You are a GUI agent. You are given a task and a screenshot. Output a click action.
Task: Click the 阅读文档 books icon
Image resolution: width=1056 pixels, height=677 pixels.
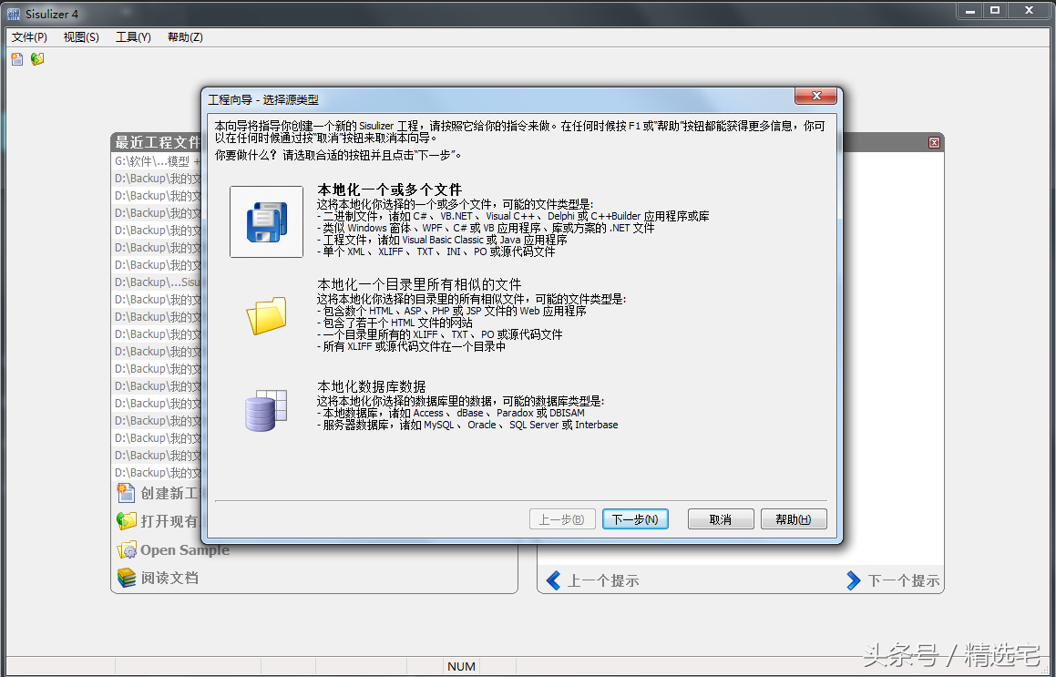pyautogui.click(x=126, y=578)
